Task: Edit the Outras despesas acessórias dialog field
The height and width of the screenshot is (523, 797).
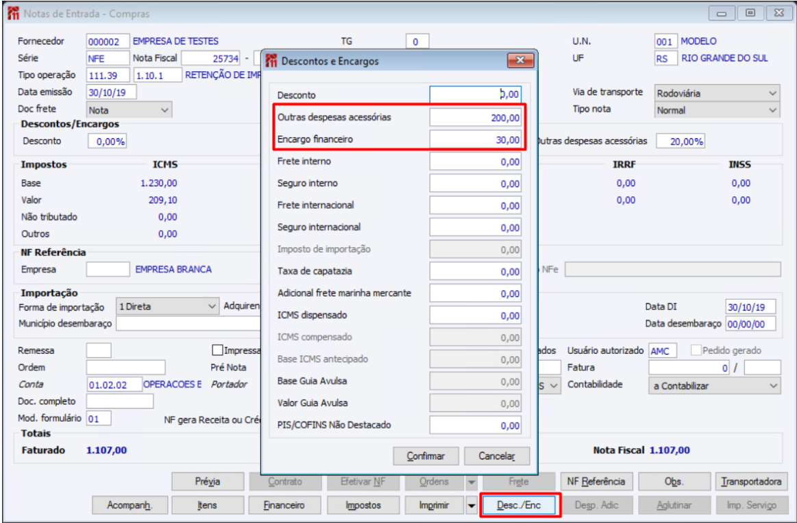Action: tap(475, 117)
